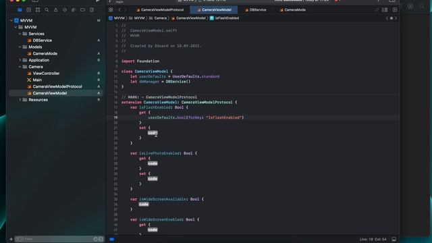The image size is (432, 243).
Task: Go forward in editor history
Action: coord(125,10)
